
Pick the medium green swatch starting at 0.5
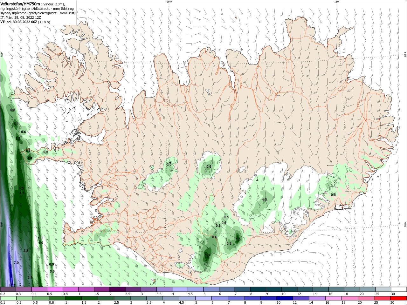tap(41, 298)
